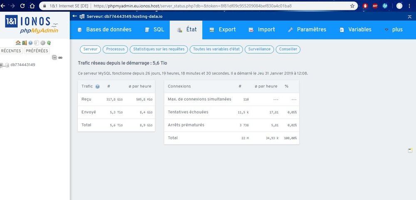Click the red hand extension icon
The height and width of the screenshot is (200, 416).
pyautogui.click(x=365, y=6)
